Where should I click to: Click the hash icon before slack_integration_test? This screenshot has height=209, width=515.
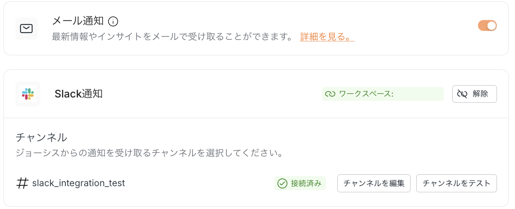(x=22, y=183)
